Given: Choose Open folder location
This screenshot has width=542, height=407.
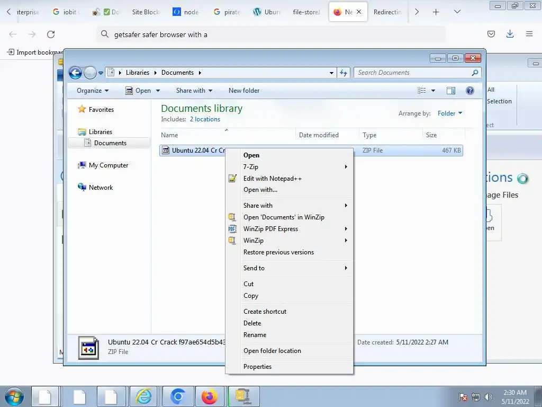Looking at the screenshot, I should [290, 351].
